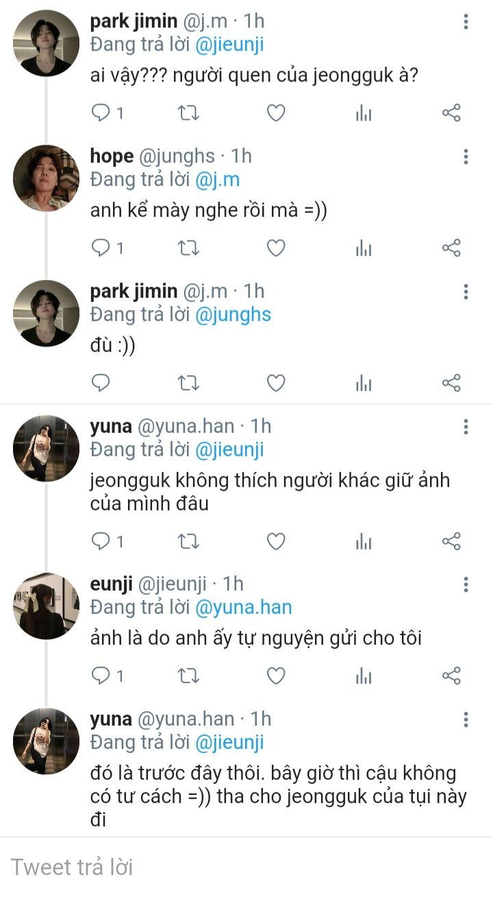The image size is (493, 897).
Task: Retweet yuna's "jeongguk không thích" tweet
Action: [x=188, y=542]
